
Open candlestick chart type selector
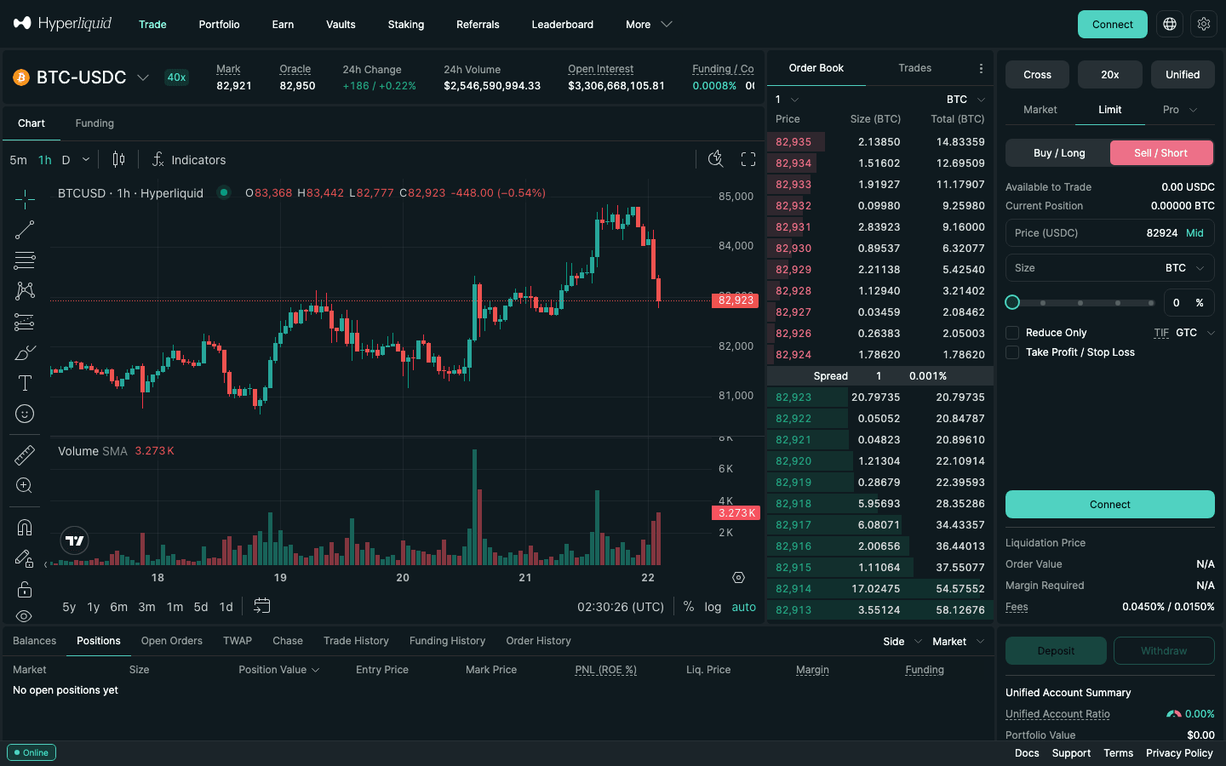[118, 160]
